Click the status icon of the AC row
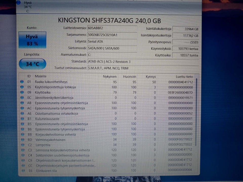The image size is (243, 182). tap(22, 108)
